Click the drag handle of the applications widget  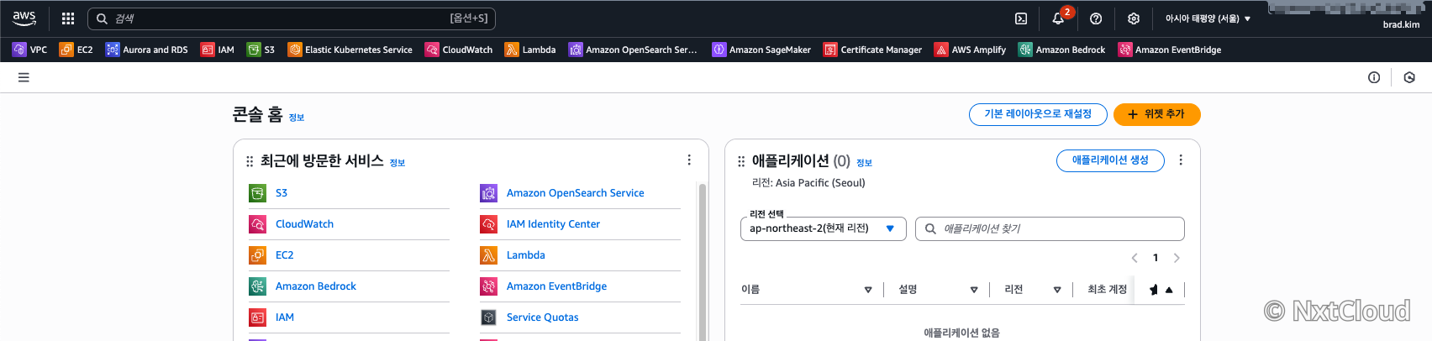click(741, 161)
